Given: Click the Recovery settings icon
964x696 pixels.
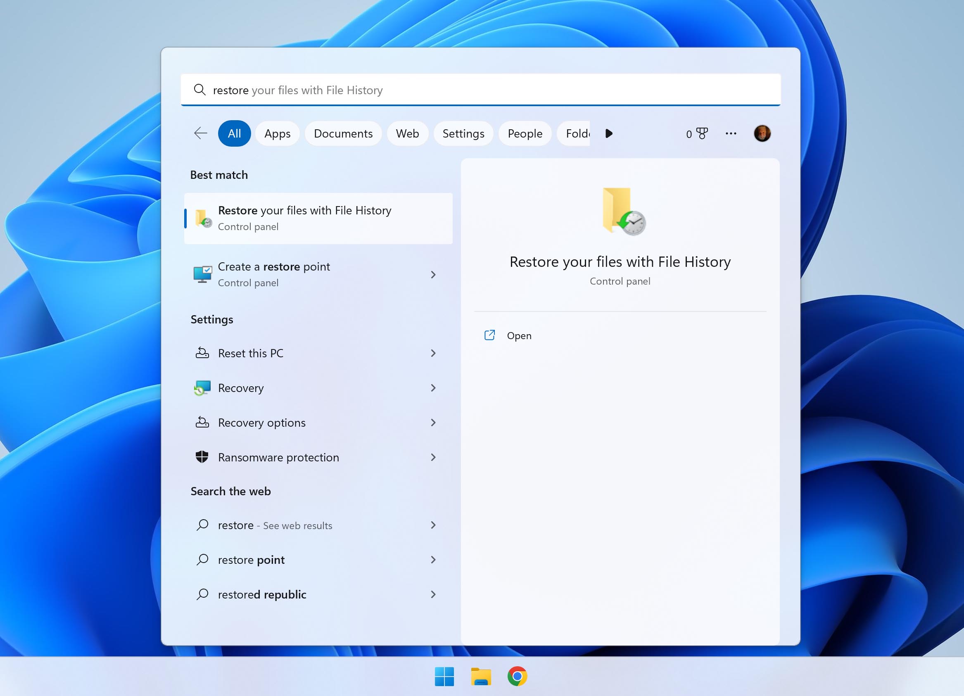Looking at the screenshot, I should (203, 387).
